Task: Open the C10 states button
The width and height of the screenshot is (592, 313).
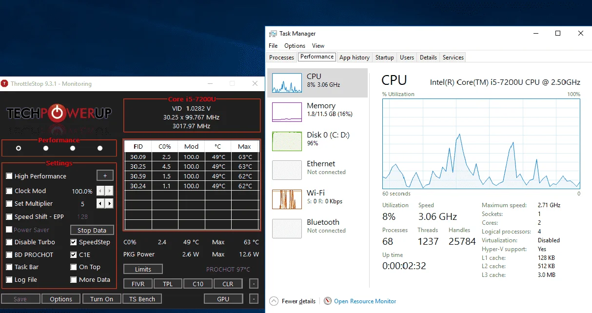Action: pyautogui.click(x=198, y=284)
